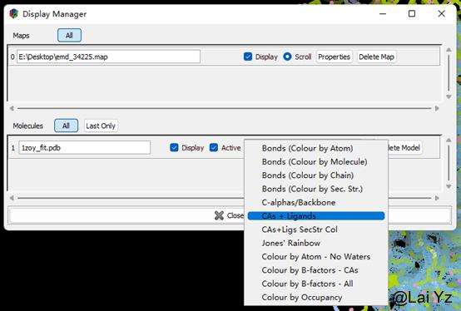This screenshot has width=461, height=311.
Task: Close the Display Manager window
Action: 441,14
